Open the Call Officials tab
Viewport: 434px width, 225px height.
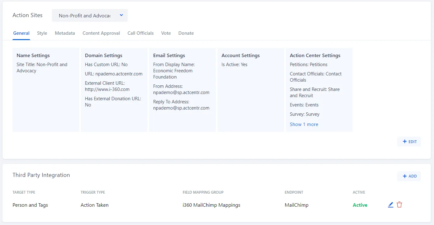(x=140, y=33)
